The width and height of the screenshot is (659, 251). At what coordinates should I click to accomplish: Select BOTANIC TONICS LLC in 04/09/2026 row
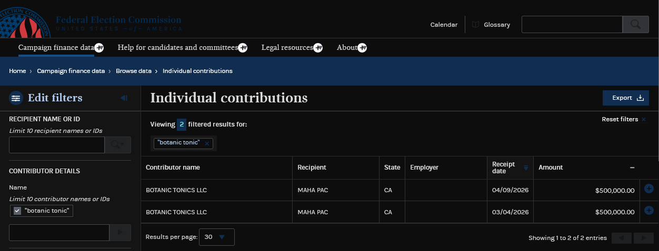[176, 190]
